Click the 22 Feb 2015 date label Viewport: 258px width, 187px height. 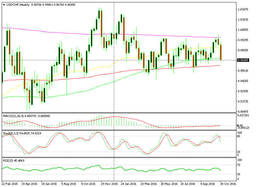(x=10, y=184)
